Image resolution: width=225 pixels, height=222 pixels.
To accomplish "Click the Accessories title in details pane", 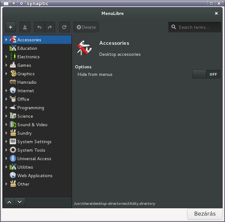I will click(x=114, y=43).
